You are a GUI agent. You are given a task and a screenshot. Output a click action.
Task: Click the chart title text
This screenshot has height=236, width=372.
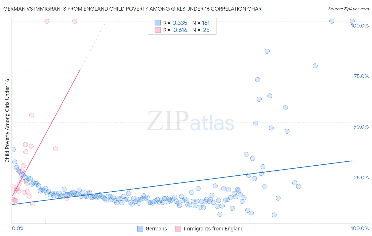(134, 9)
